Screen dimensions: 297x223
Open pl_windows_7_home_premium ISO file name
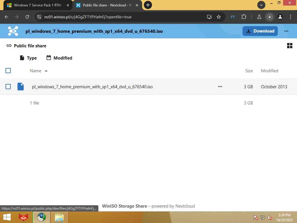93,87
